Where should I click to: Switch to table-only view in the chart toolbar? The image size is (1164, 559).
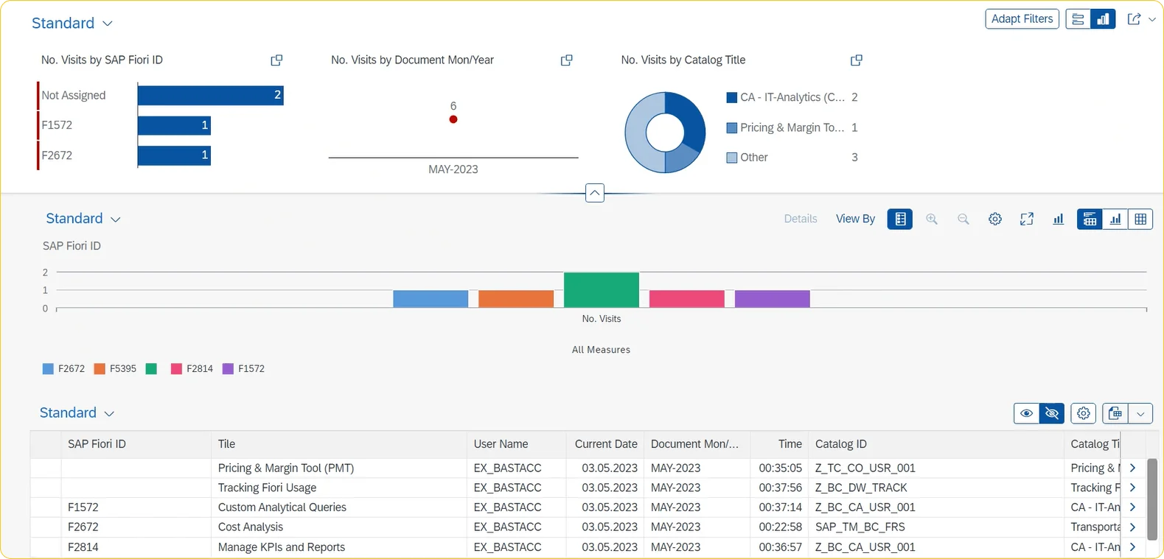coord(1140,219)
